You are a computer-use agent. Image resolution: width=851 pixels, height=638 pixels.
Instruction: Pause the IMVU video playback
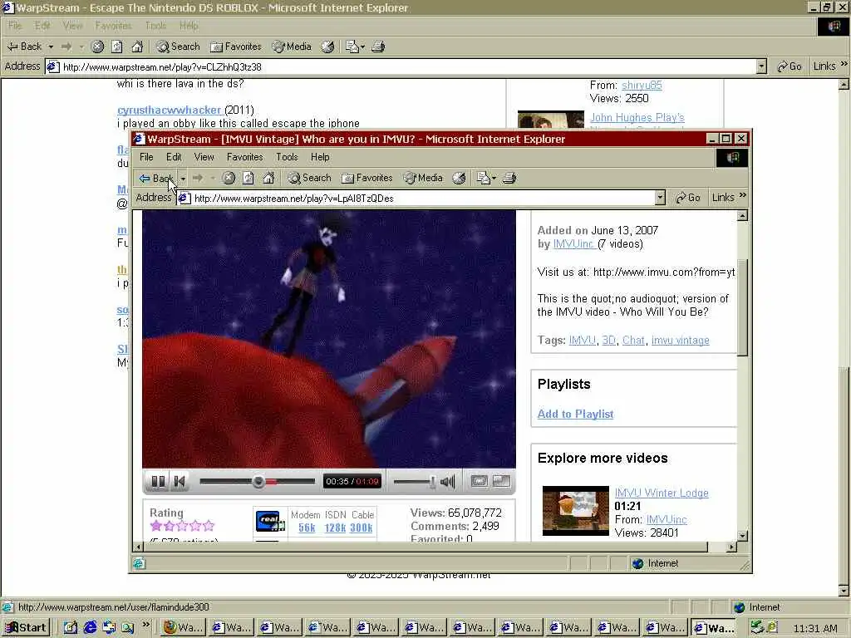158,481
